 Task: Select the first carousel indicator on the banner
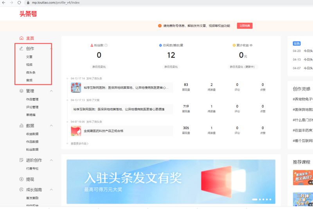click(x=255, y=200)
